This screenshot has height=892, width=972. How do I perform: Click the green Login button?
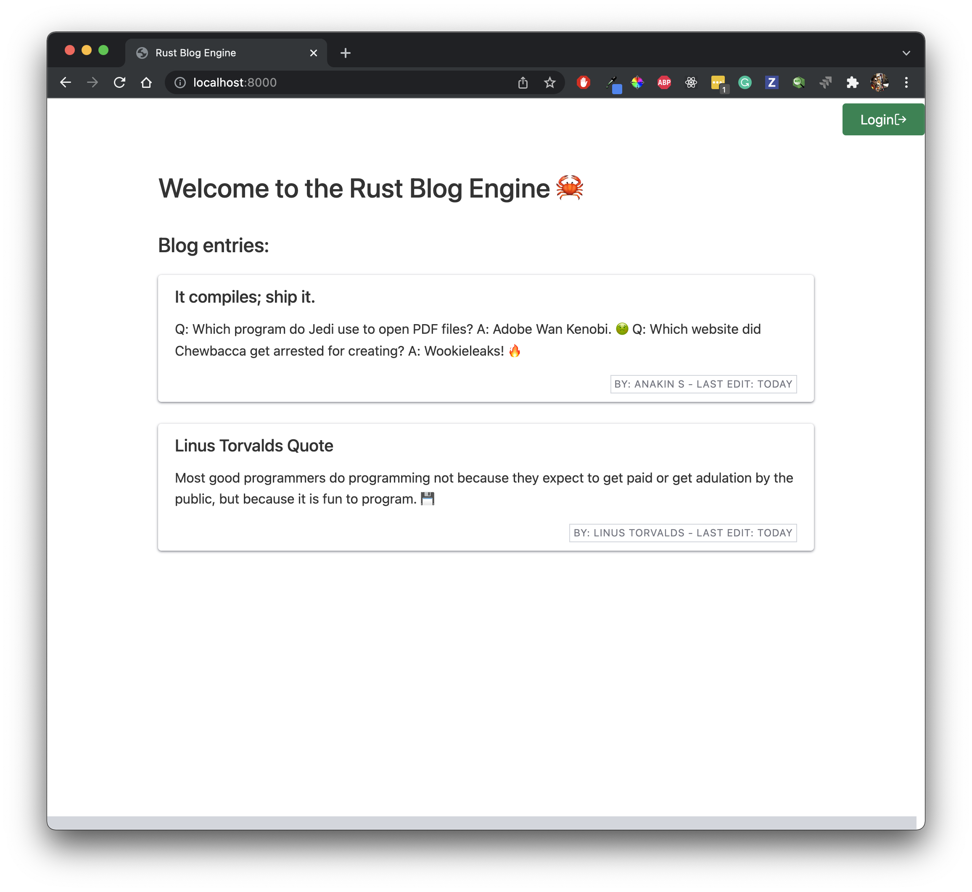[x=883, y=120]
